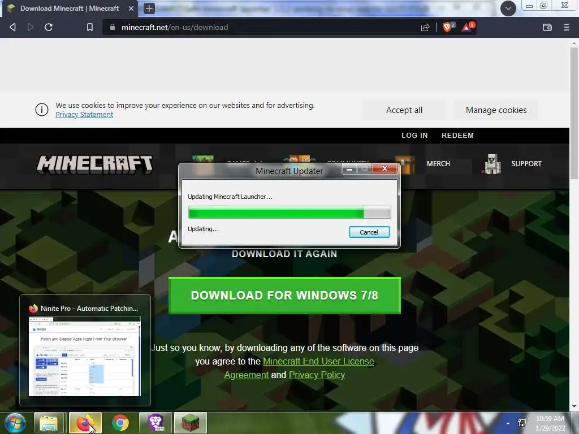Image resolution: width=579 pixels, height=434 pixels.
Task: Open the Brave Shields lion icon
Action: pos(448,27)
